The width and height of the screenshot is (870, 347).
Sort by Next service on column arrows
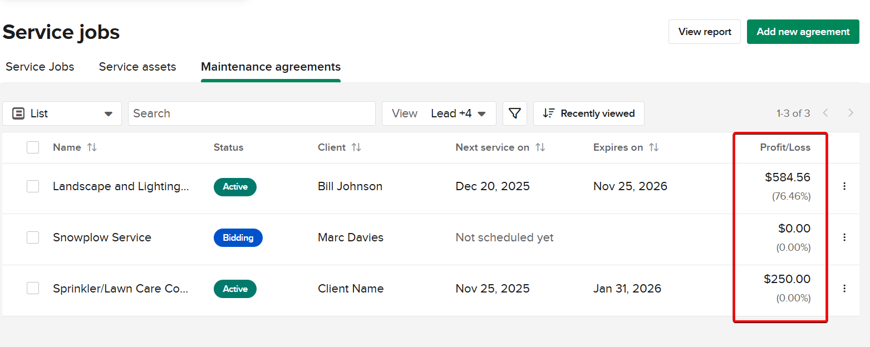[540, 147]
